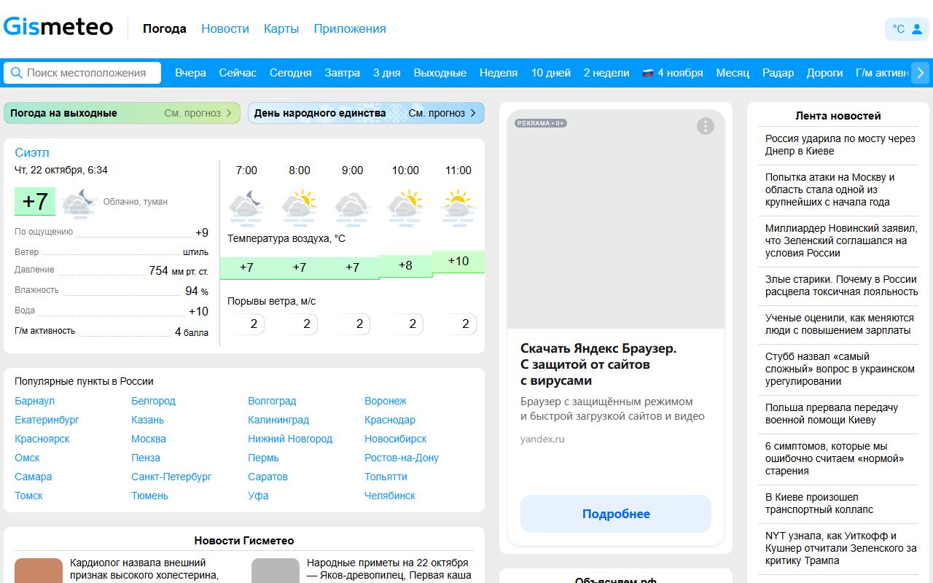Screen dimensions: 933x583
Task: Open the Дороги tab
Action: point(824,73)
